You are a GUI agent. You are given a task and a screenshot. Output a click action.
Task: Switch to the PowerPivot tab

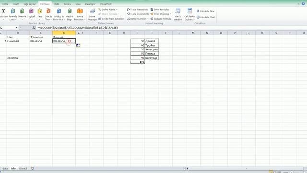tap(106, 4)
